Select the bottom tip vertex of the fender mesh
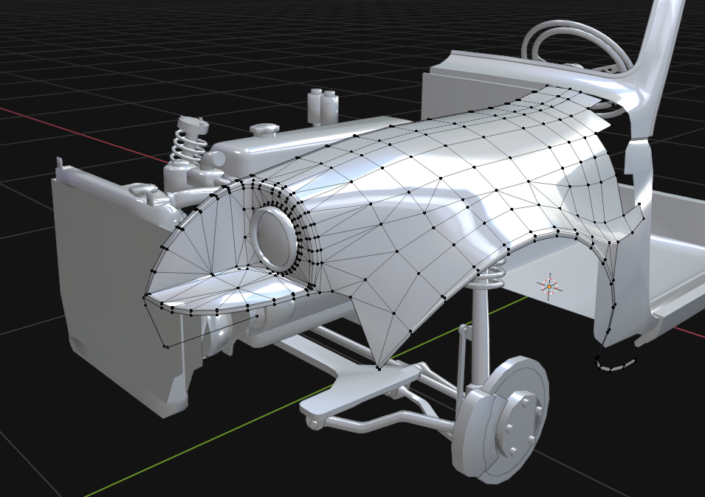 (379, 369)
